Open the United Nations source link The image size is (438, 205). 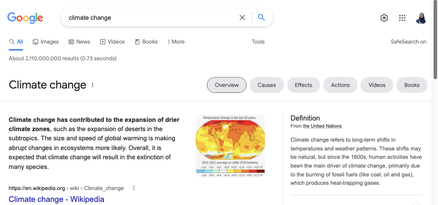pos(322,126)
